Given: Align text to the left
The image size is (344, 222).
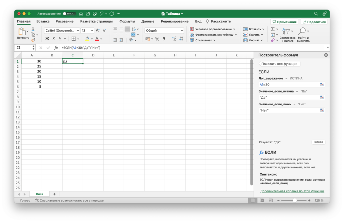Looking at the screenshot, I should point(115,35).
